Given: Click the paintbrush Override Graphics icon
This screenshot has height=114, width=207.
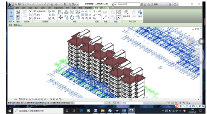Looking at the screenshot, I should tap(94, 15).
